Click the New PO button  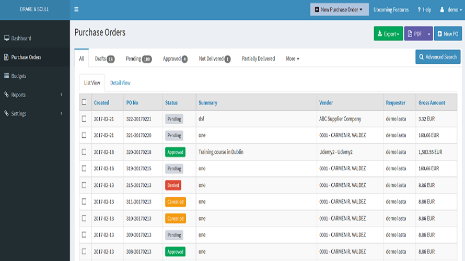tap(448, 34)
